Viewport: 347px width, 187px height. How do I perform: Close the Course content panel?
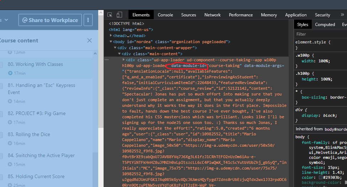pos(89,41)
